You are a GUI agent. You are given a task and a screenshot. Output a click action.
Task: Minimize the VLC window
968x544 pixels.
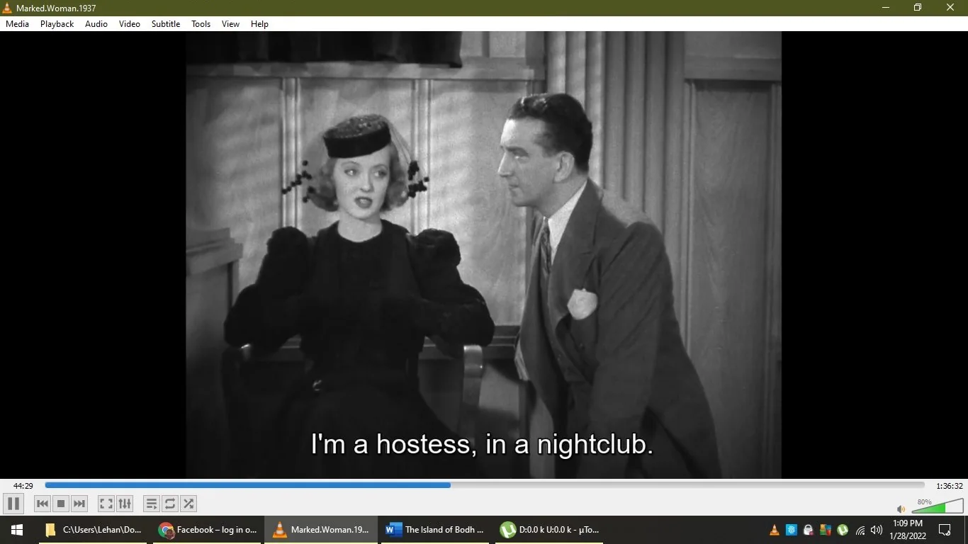(886, 8)
